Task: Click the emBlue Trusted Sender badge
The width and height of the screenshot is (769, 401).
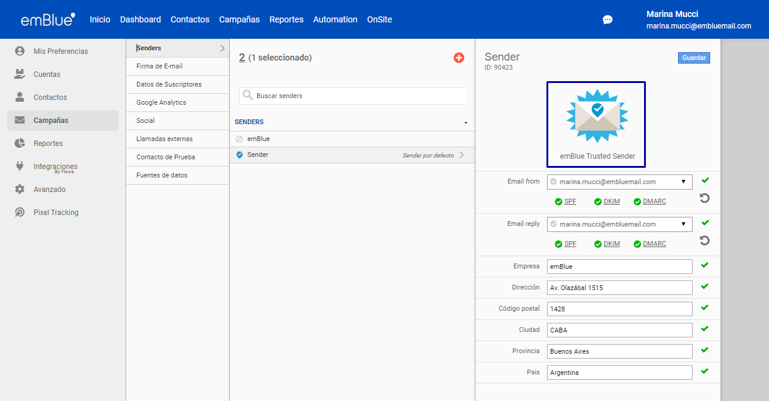Action: pyautogui.click(x=596, y=124)
